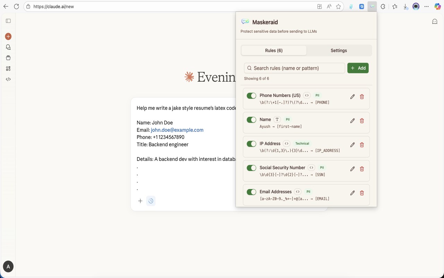Open the Chats icon in Claude sidebar
The image size is (444, 278).
coord(8,47)
